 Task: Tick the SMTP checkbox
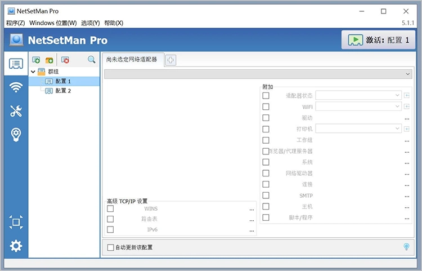coord(266,196)
